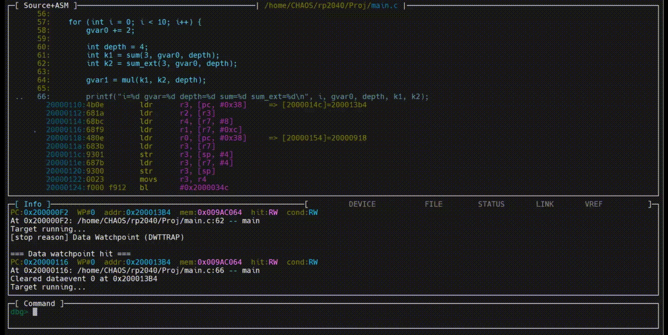Open the LINK tab
This screenshot has width=668, height=335.
(x=545, y=204)
